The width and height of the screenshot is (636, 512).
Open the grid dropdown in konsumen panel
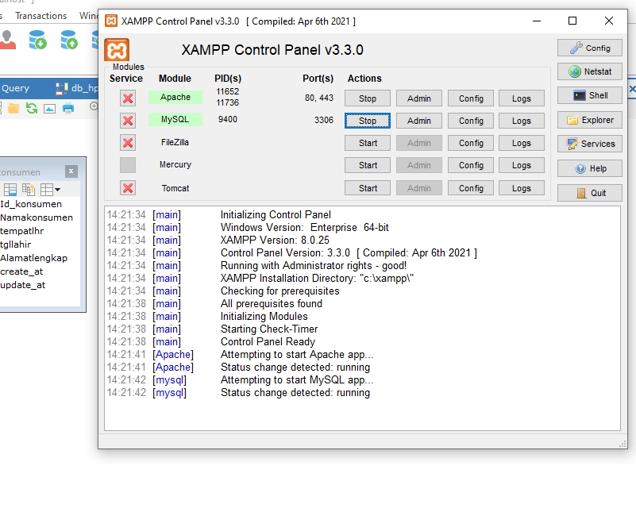pyautogui.click(x=50, y=189)
